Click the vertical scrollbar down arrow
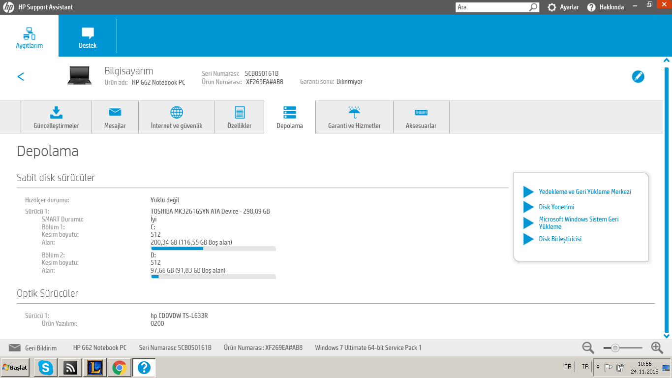This screenshot has width=672, height=378. click(667, 336)
